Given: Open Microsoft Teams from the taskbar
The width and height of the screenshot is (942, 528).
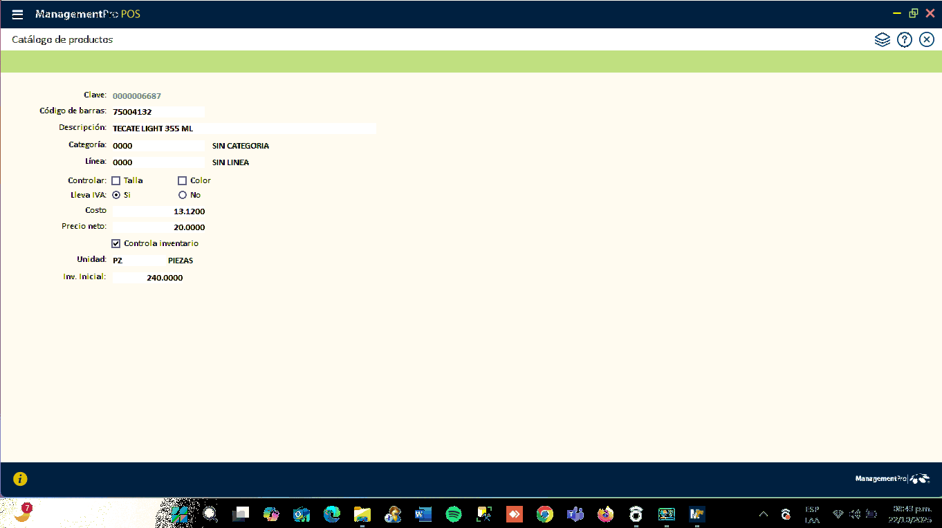Looking at the screenshot, I should click(x=575, y=514).
